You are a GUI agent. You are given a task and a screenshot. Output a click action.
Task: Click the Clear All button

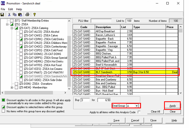coord(155,111)
